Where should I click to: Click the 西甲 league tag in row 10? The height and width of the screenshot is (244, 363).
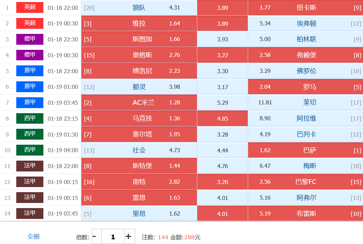point(30,150)
